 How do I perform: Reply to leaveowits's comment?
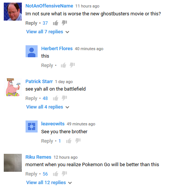[x=47, y=141]
